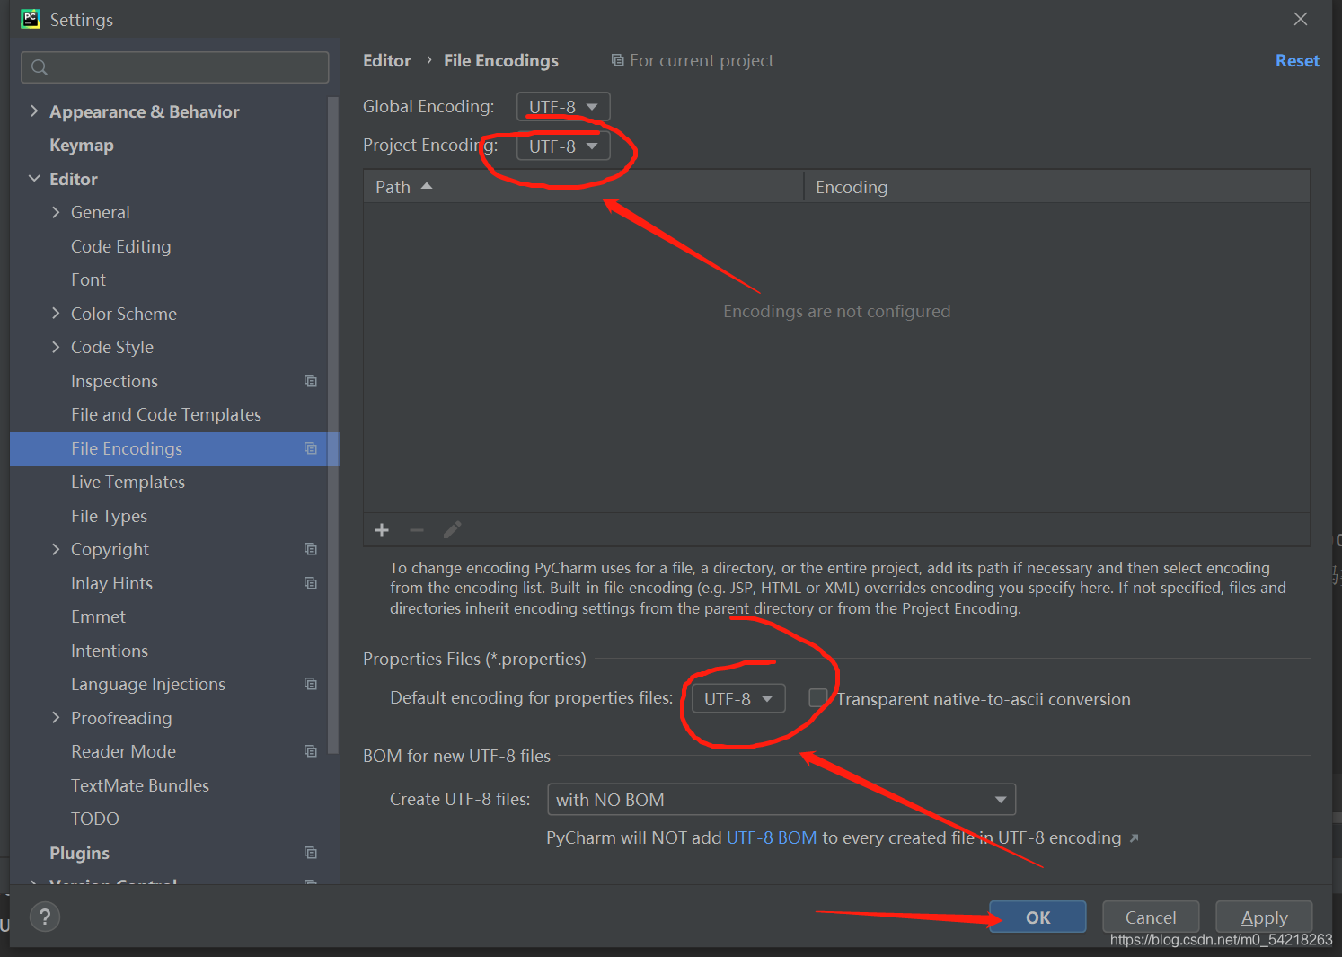This screenshot has width=1342, height=957.
Task: Expand the Proofreading node
Action: (56, 718)
